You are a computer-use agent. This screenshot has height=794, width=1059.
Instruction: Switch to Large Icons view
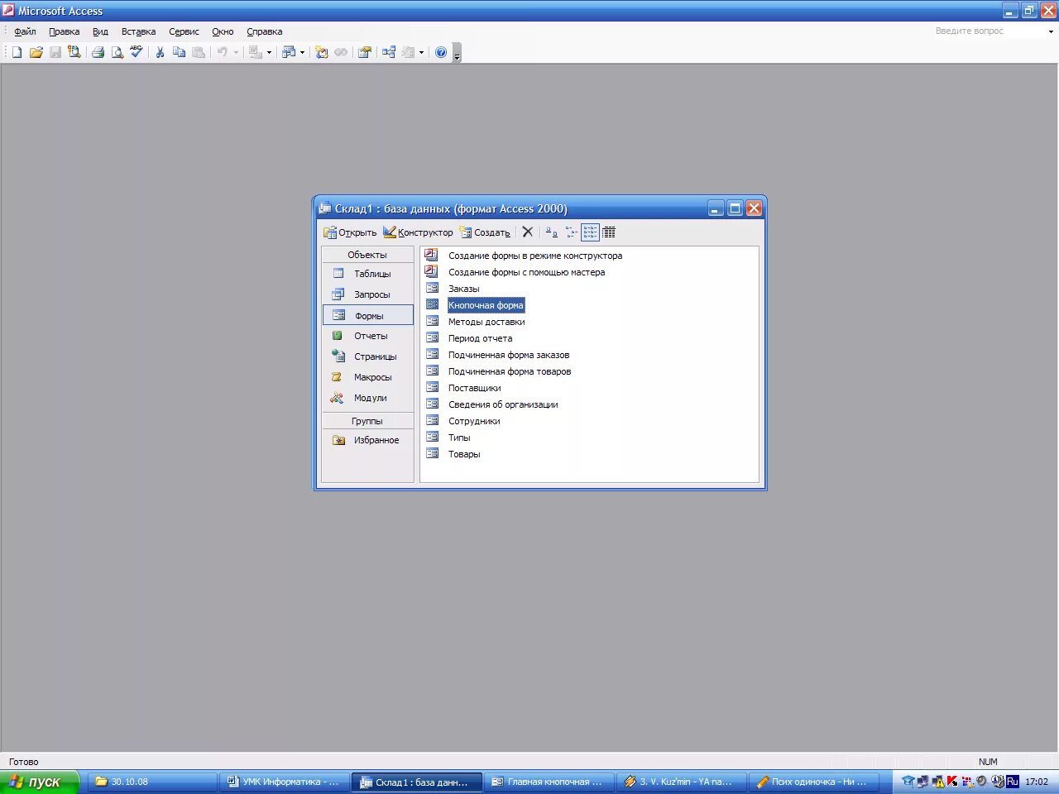pos(551,232)
